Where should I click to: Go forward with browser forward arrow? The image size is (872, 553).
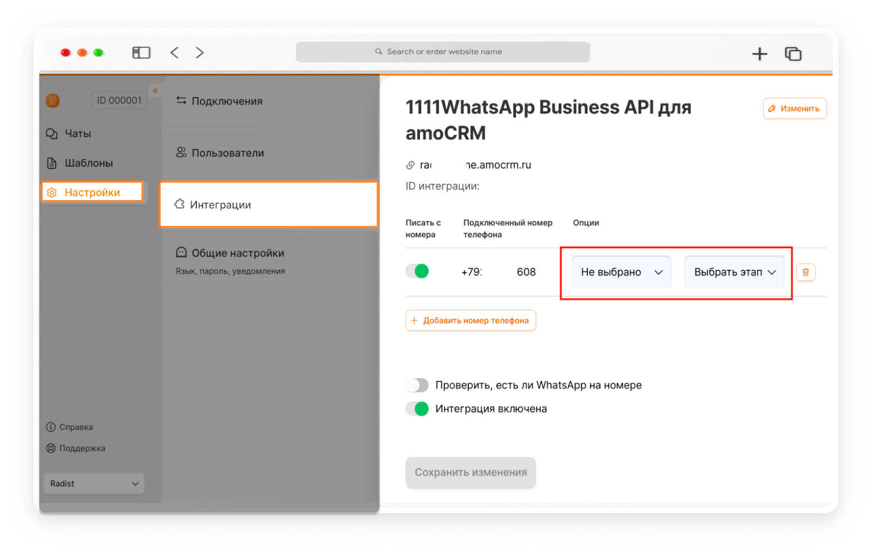[199, 53]
